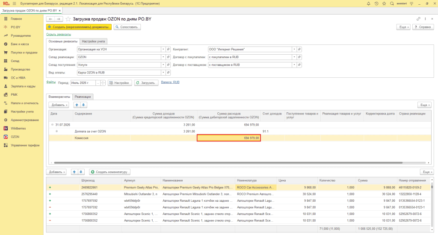The height and width of the screenshot is (235, 438).
Task: Click horizontal scrollbar of Взаиморасчеты table
Action: [x=228, y=163]
